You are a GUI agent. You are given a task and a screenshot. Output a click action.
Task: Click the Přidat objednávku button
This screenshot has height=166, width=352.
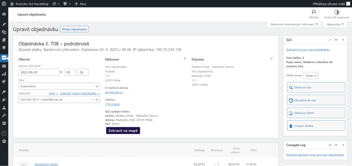75,29
